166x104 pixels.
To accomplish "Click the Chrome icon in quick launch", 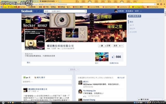I will coord(8,102).
